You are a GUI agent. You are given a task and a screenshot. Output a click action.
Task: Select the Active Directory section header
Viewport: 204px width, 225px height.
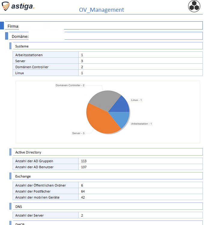tap(108, 152)
